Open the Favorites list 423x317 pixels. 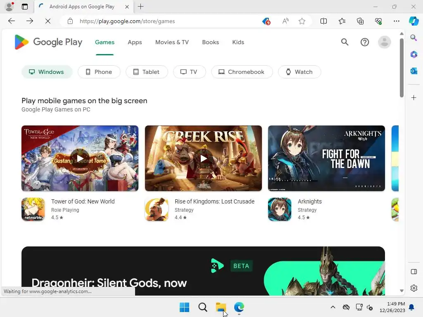342,21
